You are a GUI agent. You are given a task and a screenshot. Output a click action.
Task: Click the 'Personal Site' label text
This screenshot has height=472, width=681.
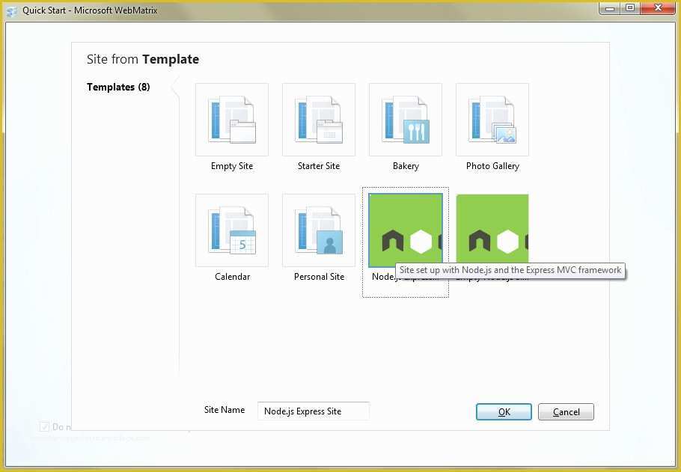(319, 277)
